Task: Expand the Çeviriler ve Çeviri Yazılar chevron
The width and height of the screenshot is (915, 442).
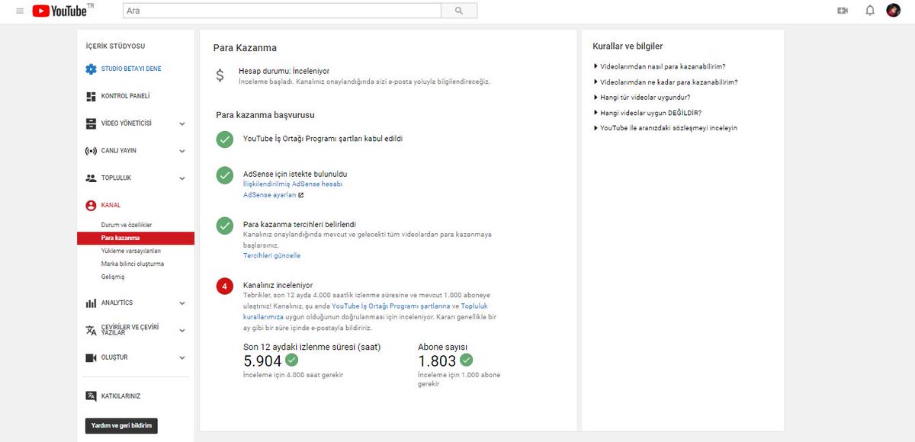Action: click(182, 331)
